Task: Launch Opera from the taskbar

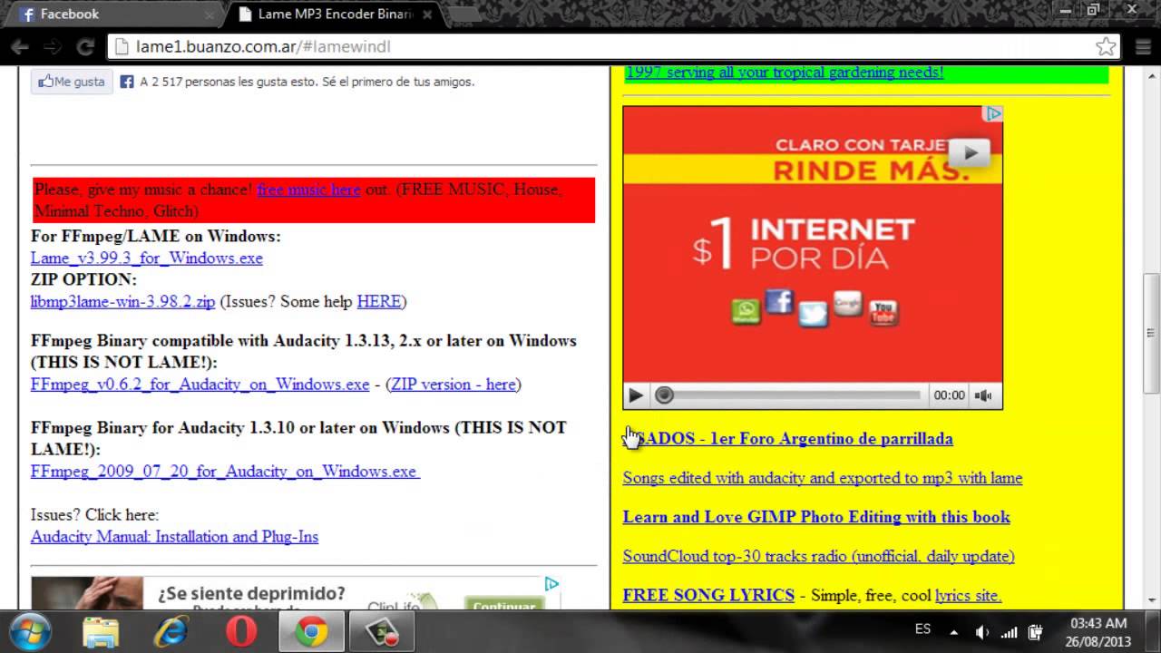Action: 241,631
